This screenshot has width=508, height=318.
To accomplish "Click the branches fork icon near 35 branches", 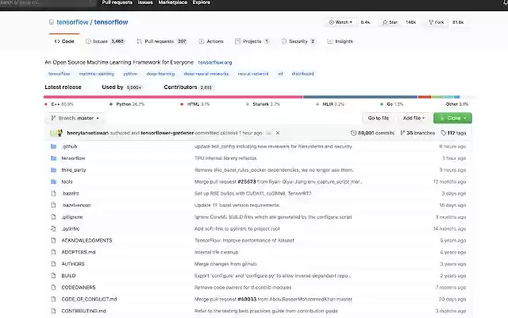I will coord(402,133).
